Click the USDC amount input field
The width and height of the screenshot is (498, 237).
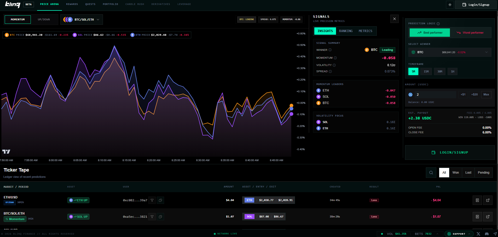(435, 95)
